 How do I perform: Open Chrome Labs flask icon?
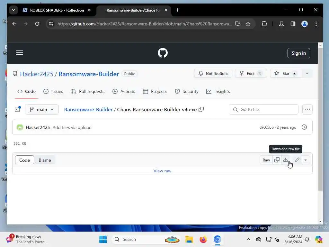[281, 24]
